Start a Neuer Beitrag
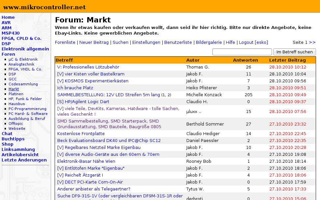Screen dimensions: 320x200 click(x=94, y=42)
